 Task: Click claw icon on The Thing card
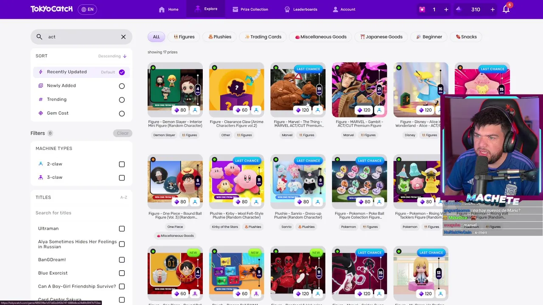click(x=318, y=110)
